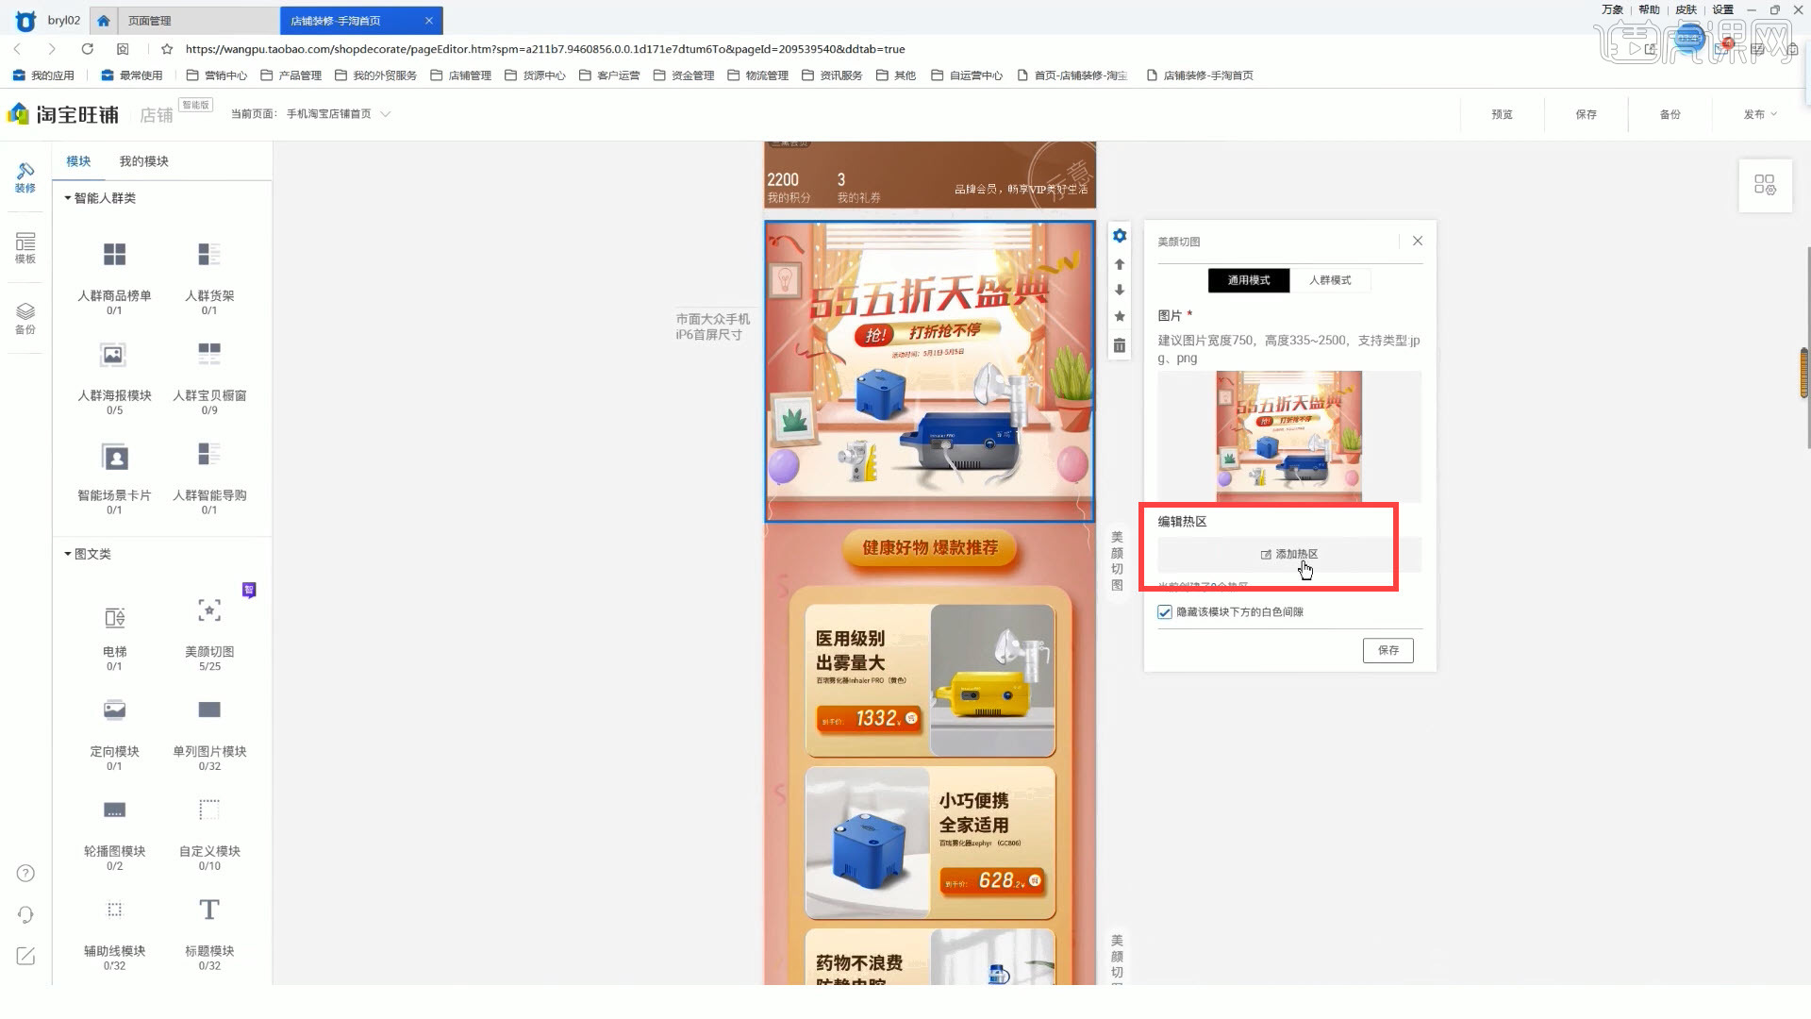Screen dimensions: 1811x1019
Task: Click the browser address bar URL
Action: point(545,49)
